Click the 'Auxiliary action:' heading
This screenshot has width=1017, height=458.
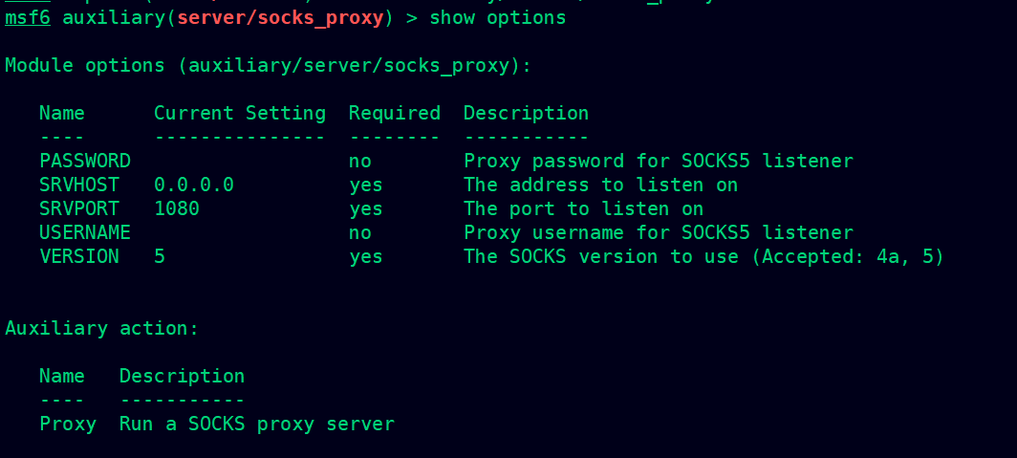(x=102, y=329)
